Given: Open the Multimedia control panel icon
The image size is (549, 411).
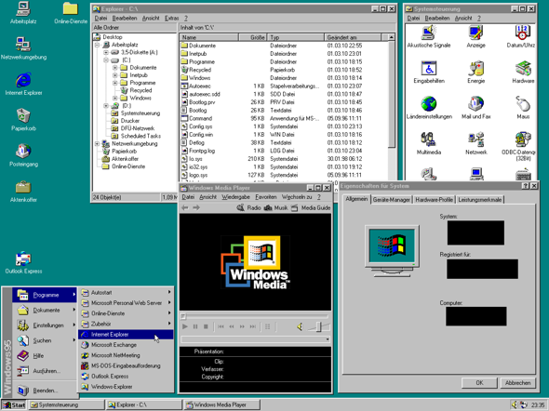Looking at the screenshot, I should [x=429, y=143].
